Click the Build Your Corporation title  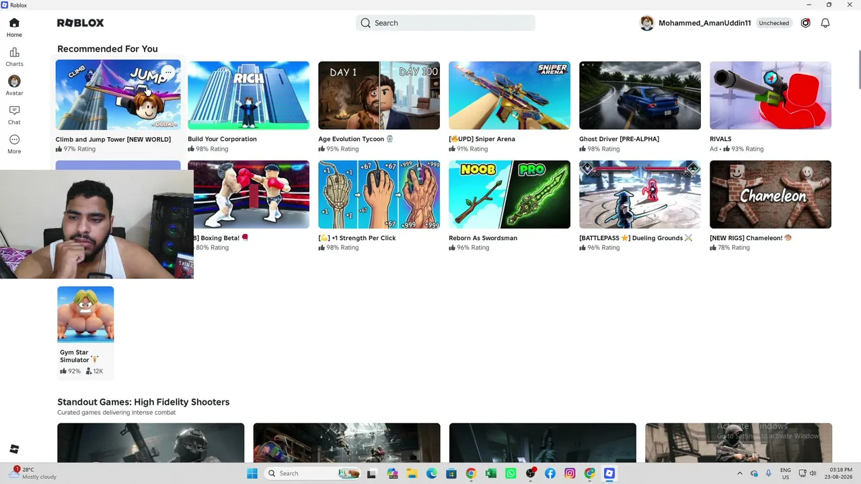tap(222, 139)
